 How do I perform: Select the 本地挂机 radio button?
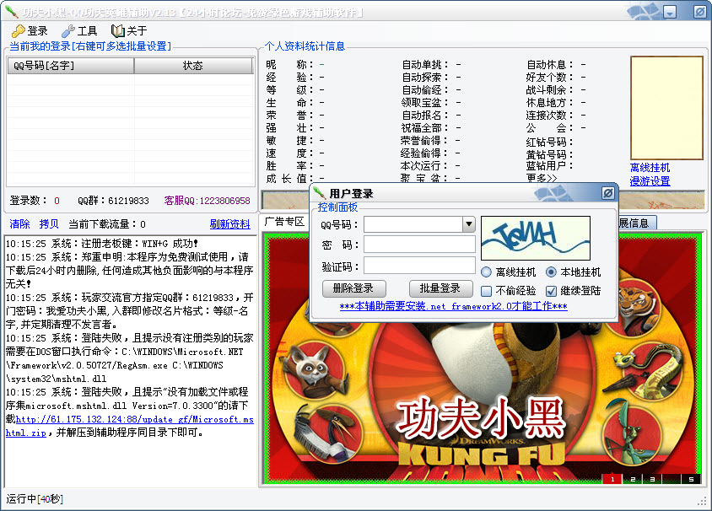click(551, 272)
